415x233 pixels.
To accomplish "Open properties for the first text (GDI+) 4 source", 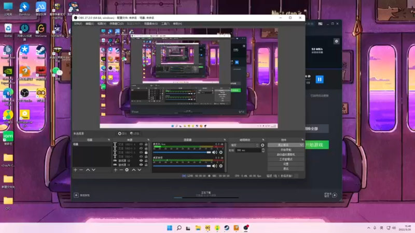I will pos(127,144).
